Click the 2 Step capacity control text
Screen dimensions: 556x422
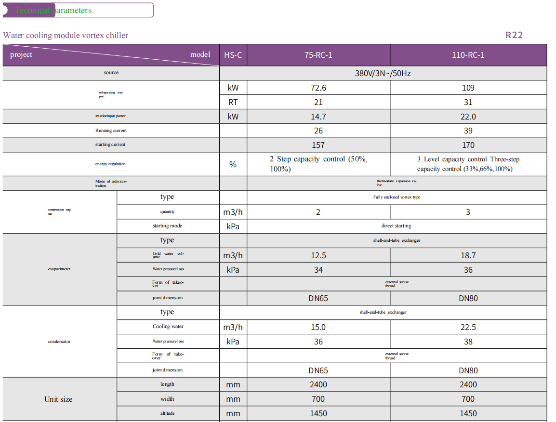pos(318,164)
